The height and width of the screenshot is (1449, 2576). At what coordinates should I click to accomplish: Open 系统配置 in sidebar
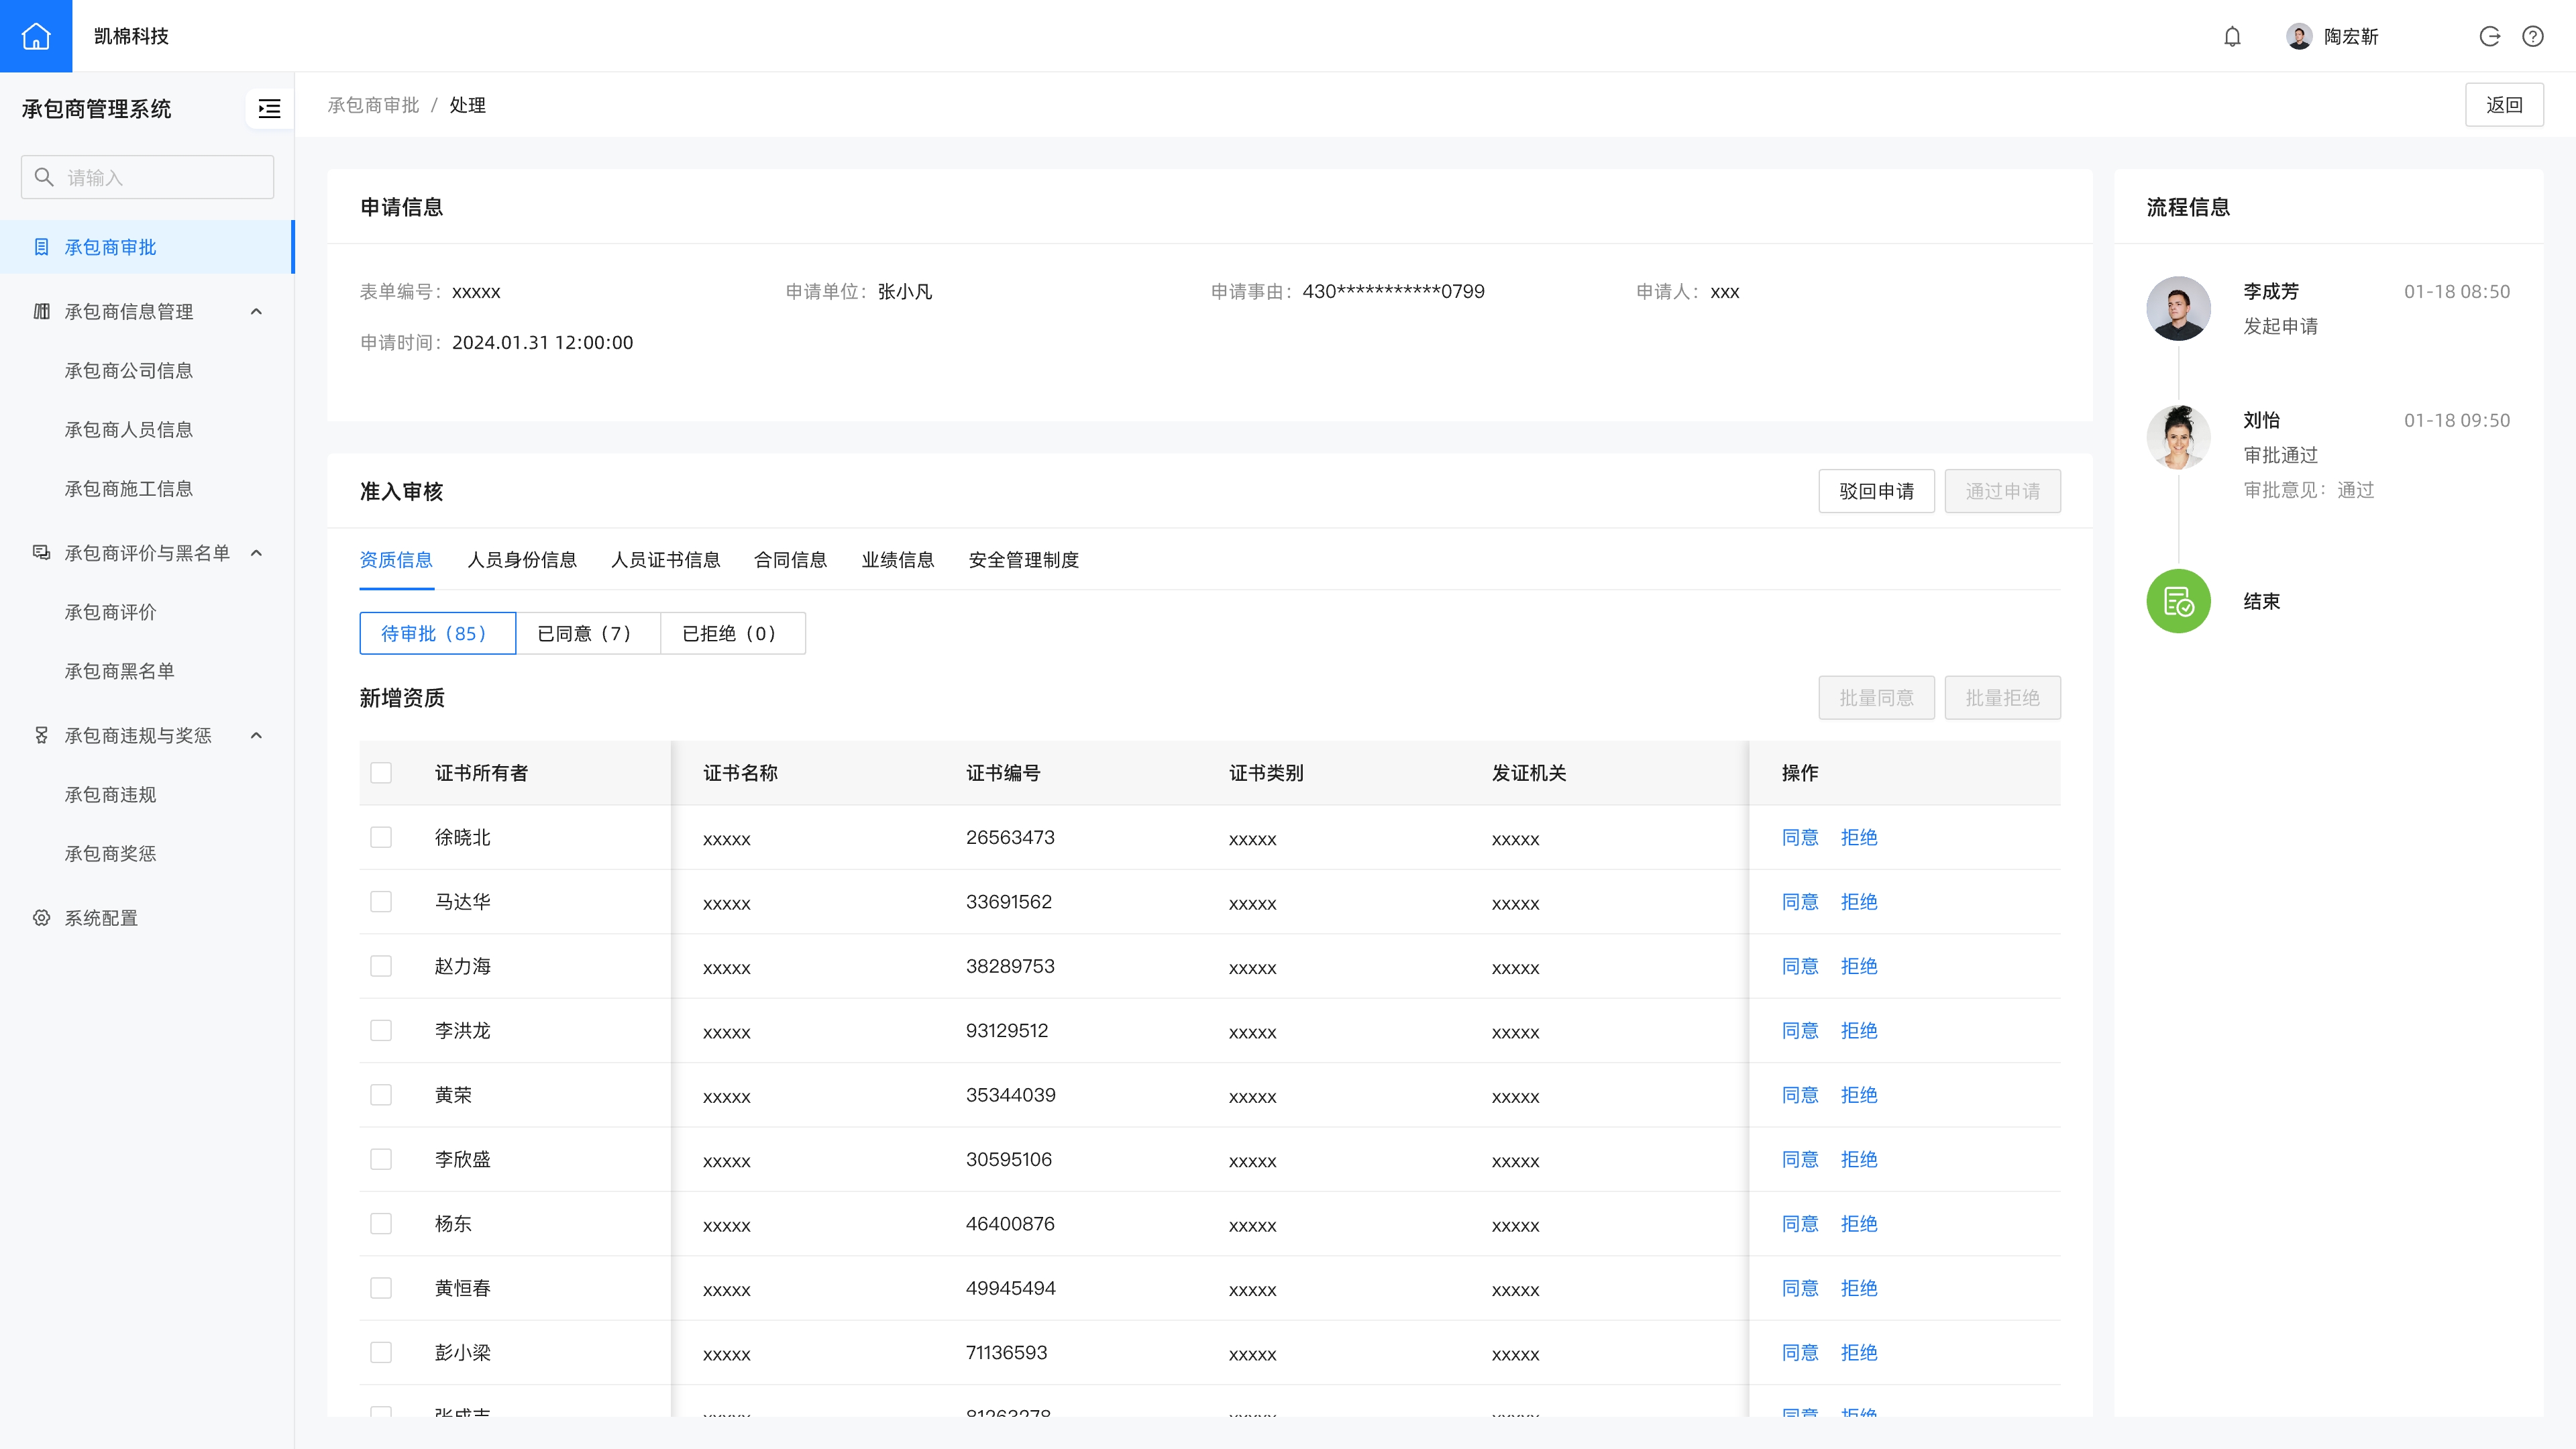(x=101, y=918)
